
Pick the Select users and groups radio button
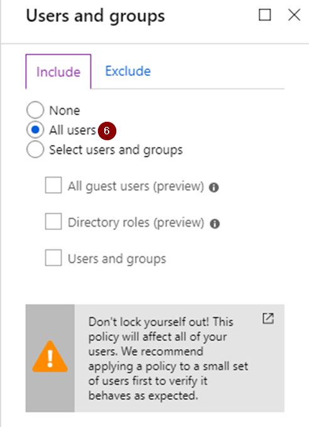(35, 149)
